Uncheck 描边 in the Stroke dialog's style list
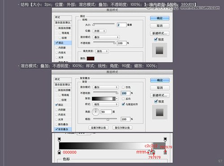Viewport: 224px width, 166px height. point(57,43)
